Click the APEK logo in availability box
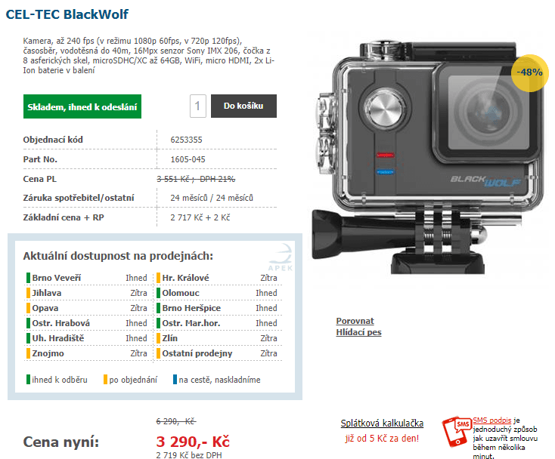 tap(282, 257)
